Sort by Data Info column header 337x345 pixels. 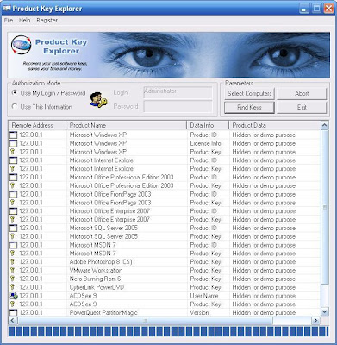pos(208,125)
